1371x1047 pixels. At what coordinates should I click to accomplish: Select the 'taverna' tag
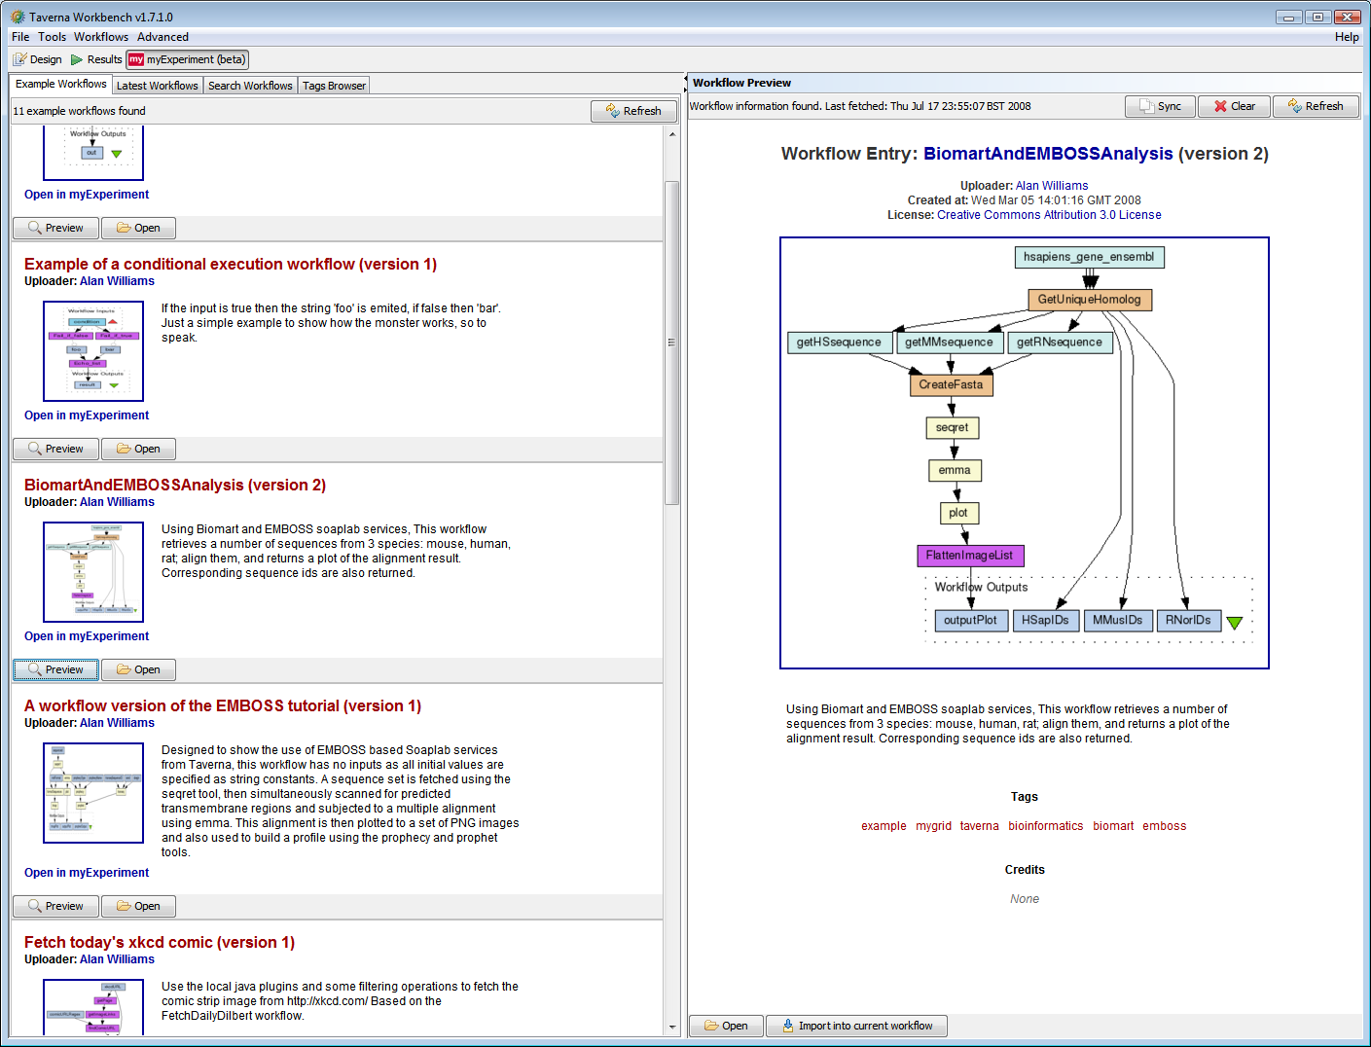click(x=979, y=826)
